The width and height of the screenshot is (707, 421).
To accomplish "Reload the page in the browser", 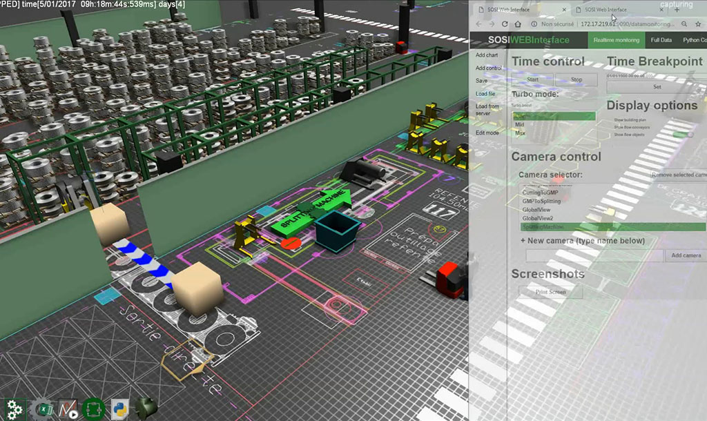I will (x=505, y=23).
